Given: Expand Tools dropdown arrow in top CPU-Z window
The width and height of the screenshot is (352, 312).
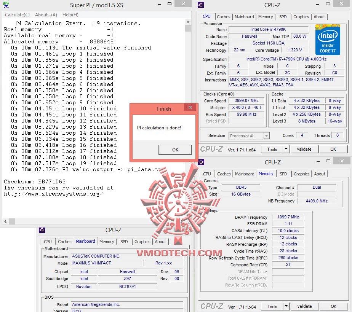Looking at the screenshot, I should pyautogui.click(x=286, y=149).
